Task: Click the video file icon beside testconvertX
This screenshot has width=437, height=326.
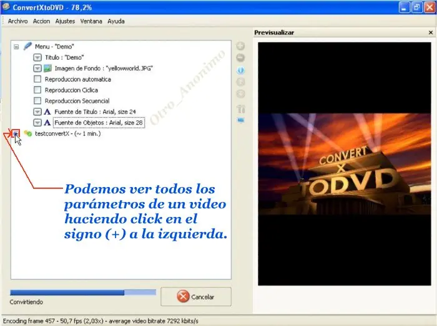Action: (x=28, y=133)
